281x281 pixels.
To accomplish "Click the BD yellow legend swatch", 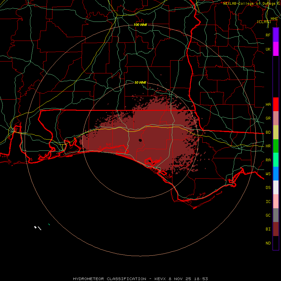I will [276, 132].
